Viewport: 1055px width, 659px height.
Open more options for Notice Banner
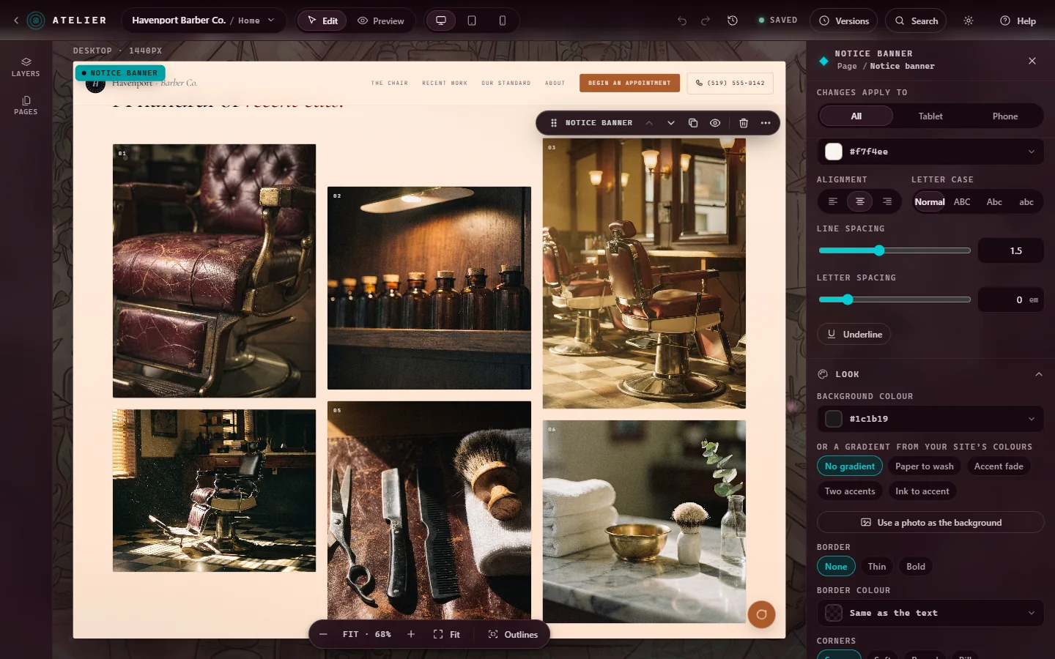[766, 123]
